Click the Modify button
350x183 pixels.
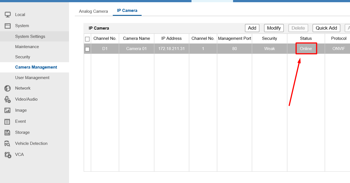274,28
